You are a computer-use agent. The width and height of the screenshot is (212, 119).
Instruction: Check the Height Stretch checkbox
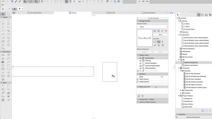tap(138, 82)
